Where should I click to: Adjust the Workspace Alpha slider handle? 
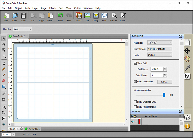(x=164, y=95)
